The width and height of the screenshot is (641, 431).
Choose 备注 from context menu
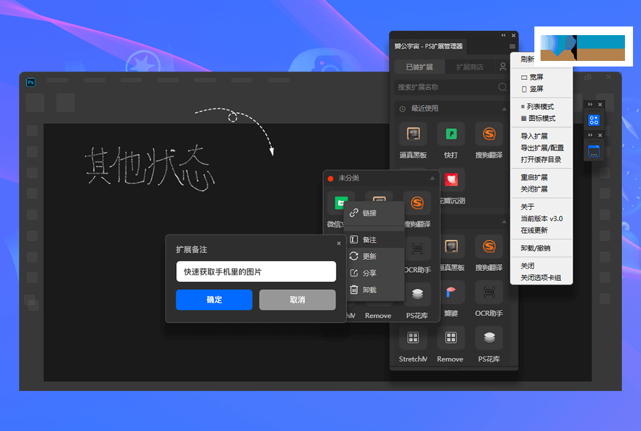coord(375,240)
